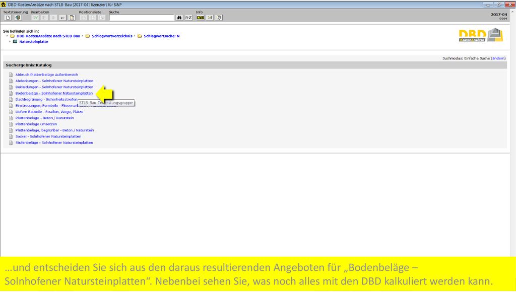The height and width of the screenshot is (292, 516).
Task: Open Stufenbeläge - Solnhofener Natursteinplatten
Action: [54, 142]
